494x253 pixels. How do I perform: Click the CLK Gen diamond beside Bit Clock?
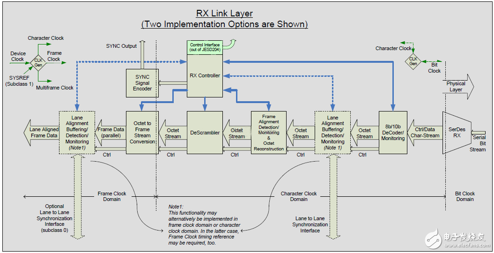click(x=413, y=61)
